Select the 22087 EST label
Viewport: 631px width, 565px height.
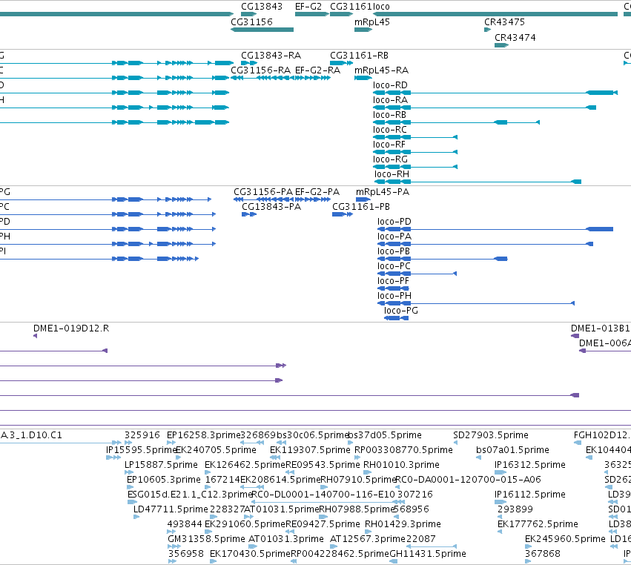coord(421,539)
